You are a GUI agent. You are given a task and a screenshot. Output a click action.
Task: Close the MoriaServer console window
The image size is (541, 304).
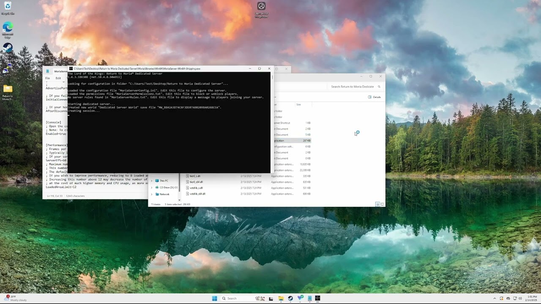(269, 68)
